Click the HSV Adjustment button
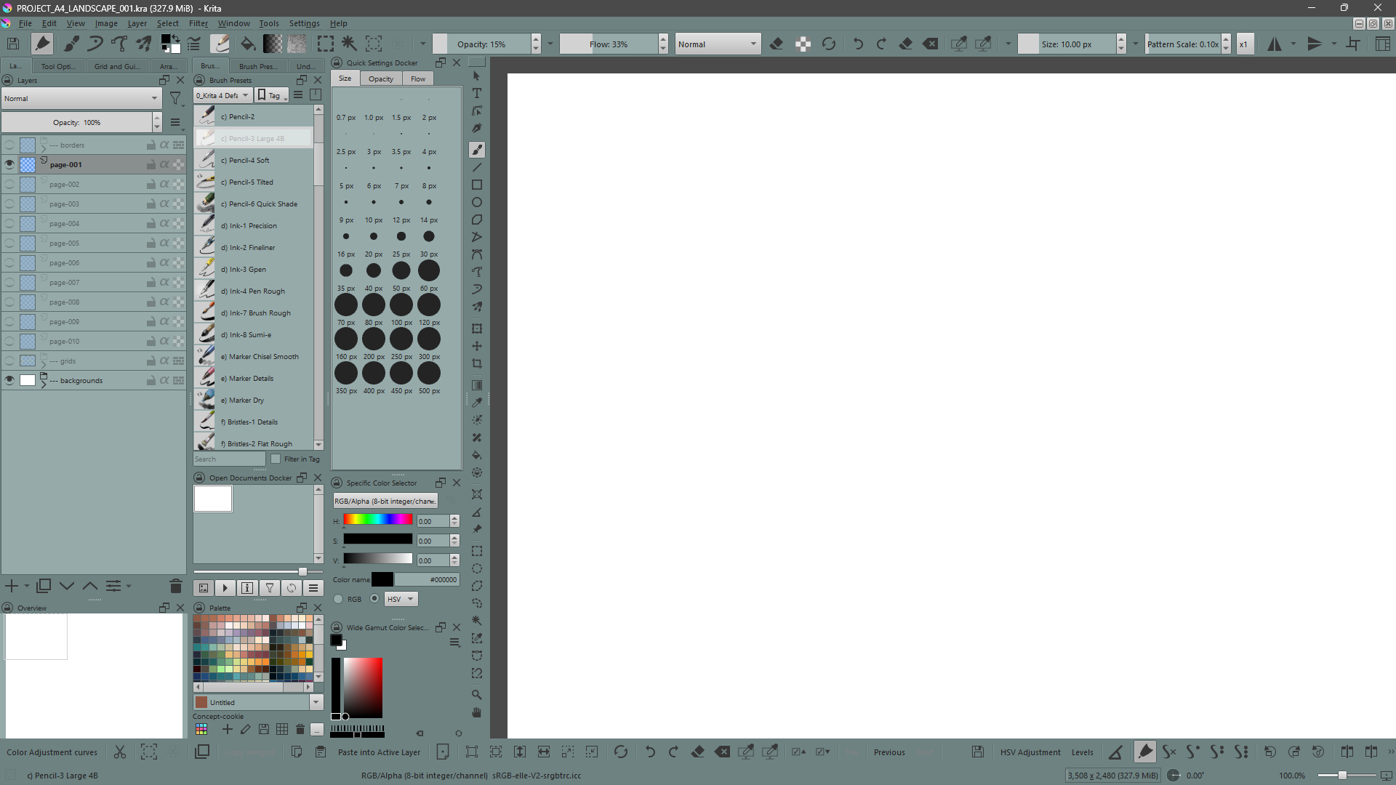Image resolution: width=1396 pixels, height=785 pixels. point(1030,752)
